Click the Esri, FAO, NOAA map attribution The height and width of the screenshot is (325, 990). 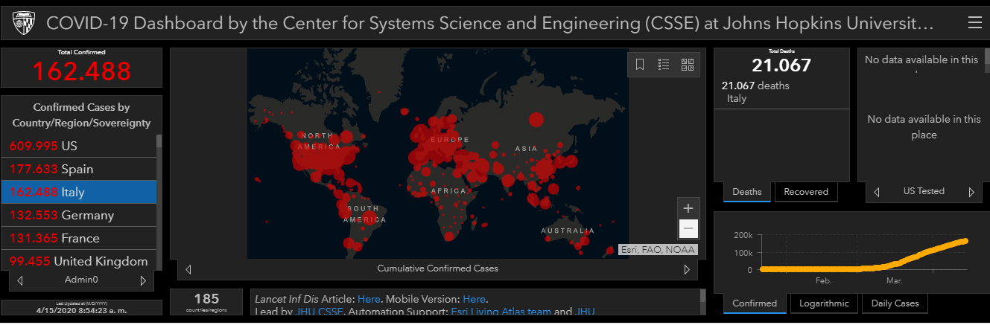point(658,250)
